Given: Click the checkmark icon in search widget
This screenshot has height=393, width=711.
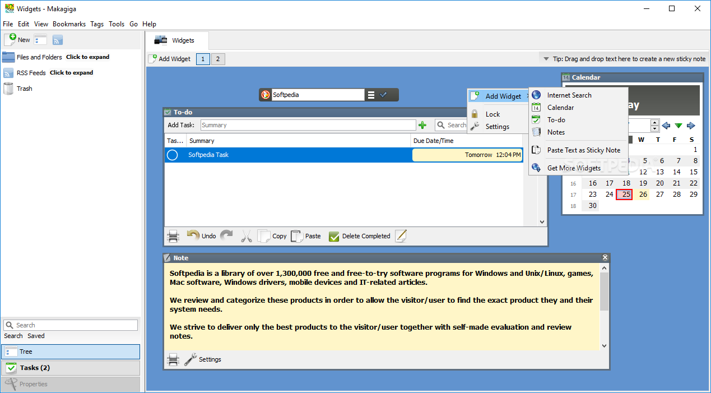Looking at the screenshot, I should click(x=384, y=95).
